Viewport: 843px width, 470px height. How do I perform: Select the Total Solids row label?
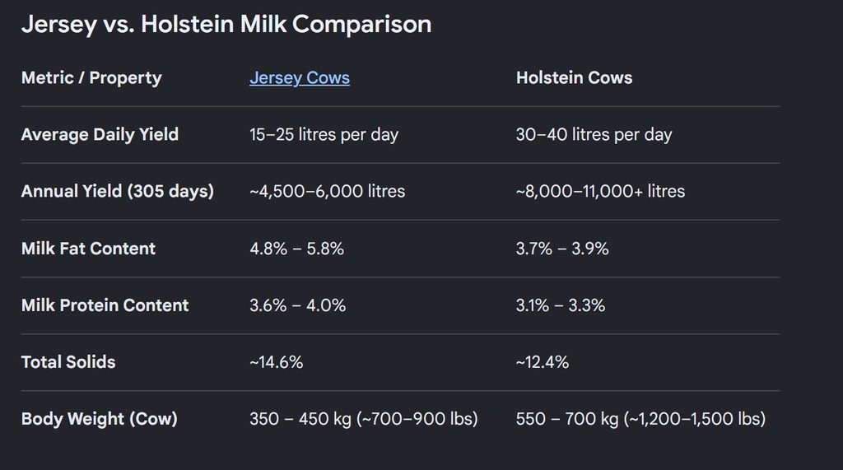coord(68,362)
